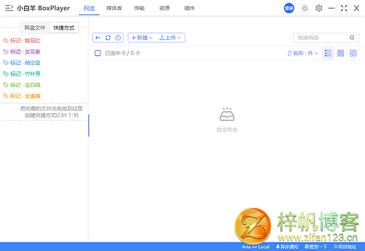Open 异步通知 in the status bar
Viewport: 365px width, 251px height.
click(287, 247)
